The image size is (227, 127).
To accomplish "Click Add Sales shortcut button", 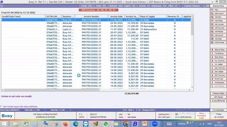I will pyautogui.click(x=218, y=39).
